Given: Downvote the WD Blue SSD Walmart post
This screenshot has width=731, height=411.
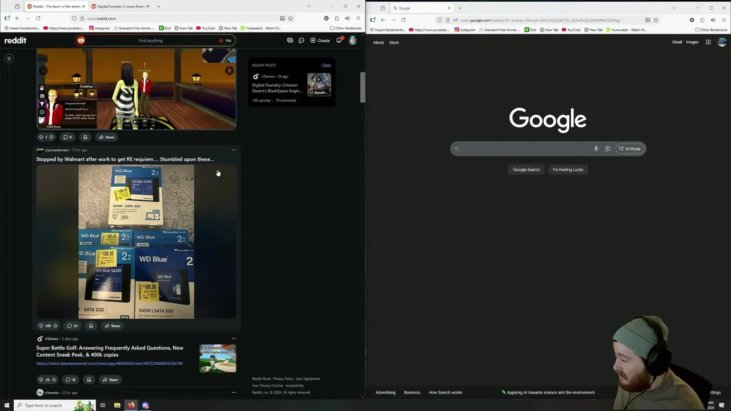Looking at the screenshot, I should pos(55,326).
